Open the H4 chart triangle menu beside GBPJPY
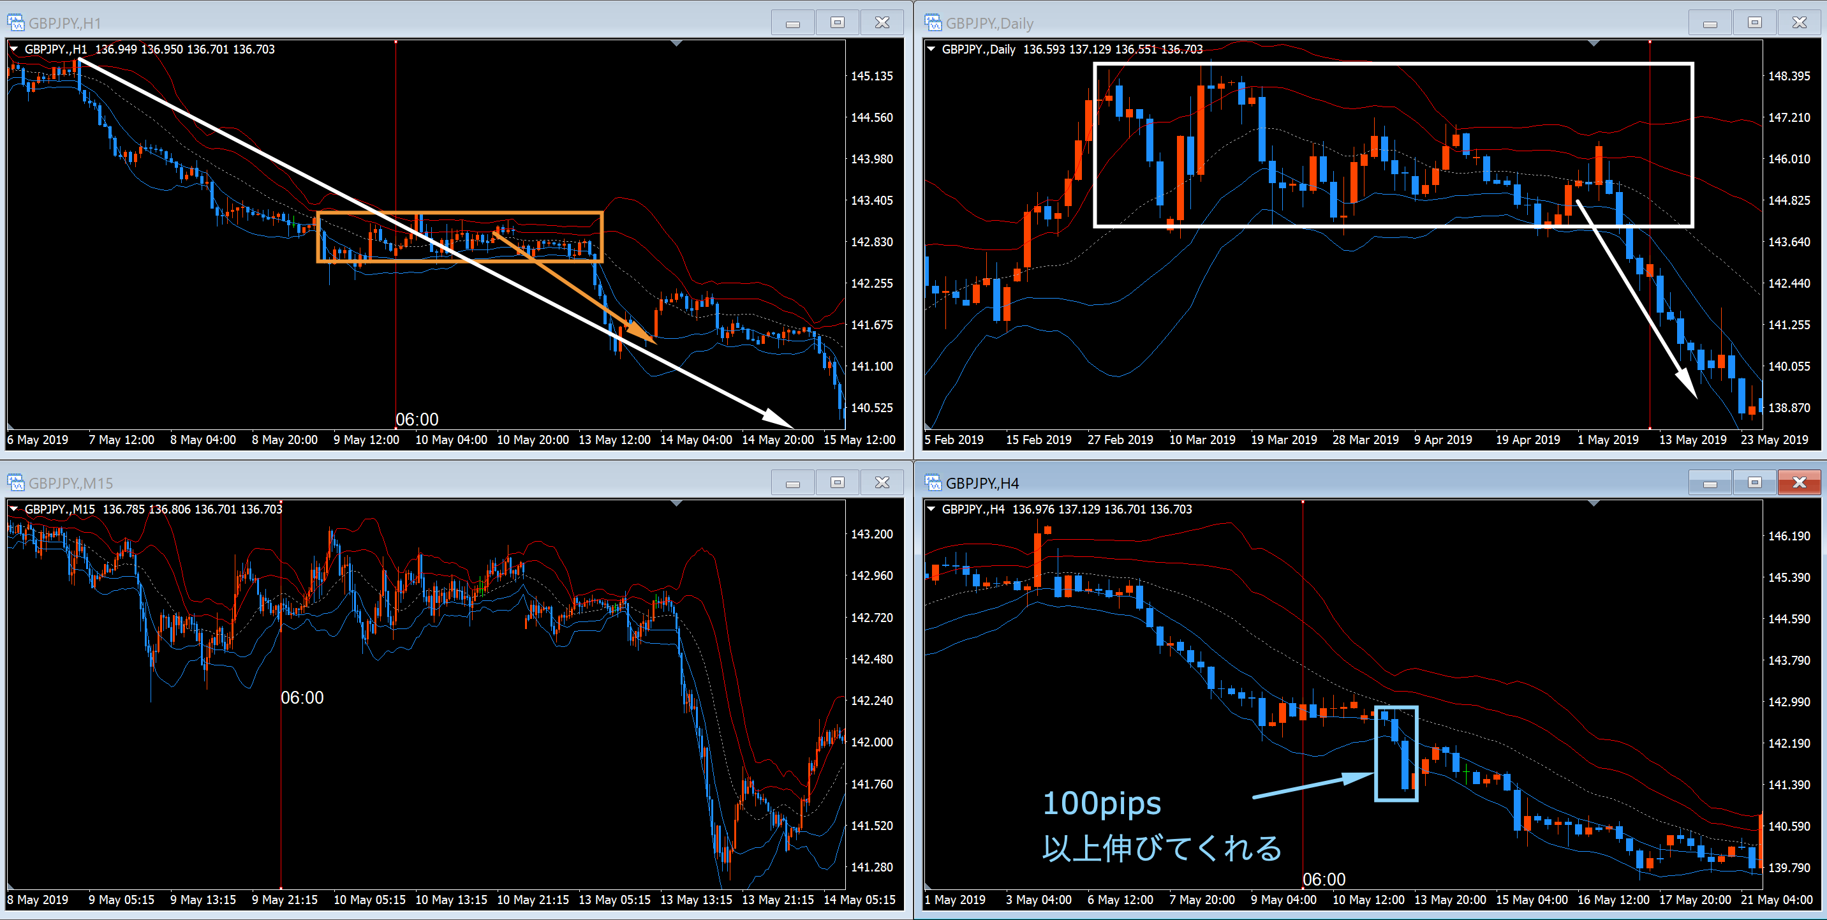This screenshot has height=920, width=1827. point(931,508)
